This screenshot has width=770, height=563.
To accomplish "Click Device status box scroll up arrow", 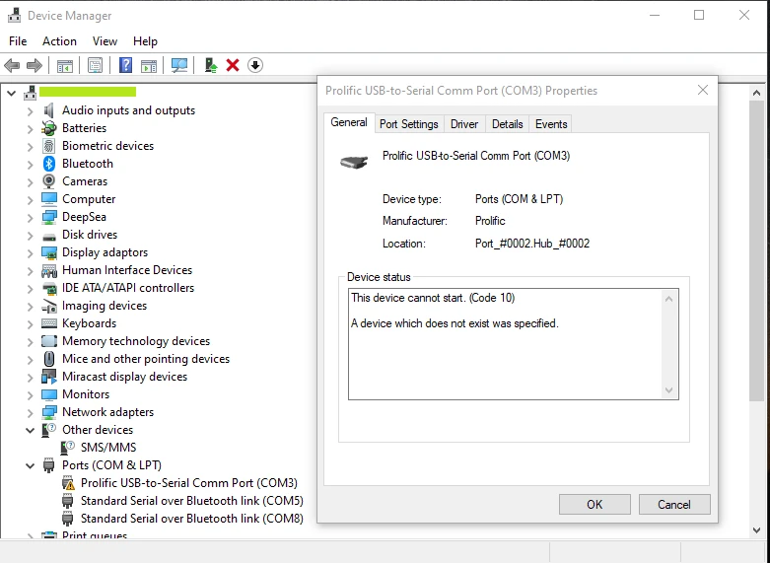I will click(668, 299).
